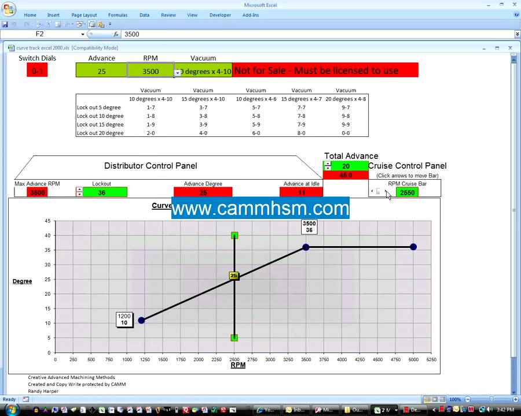Image resolution: width=521 pixels, height=416 pixels.
Task: Click the Total Advance spinner arrows
Action: pyautogui.click(x=328, y=166)
